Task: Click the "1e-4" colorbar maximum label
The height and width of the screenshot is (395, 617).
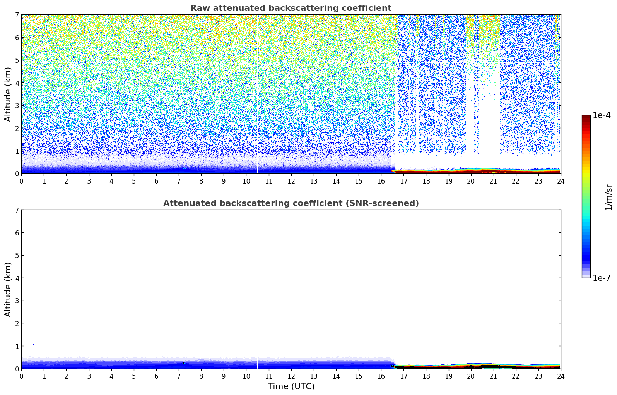Action: coord(602,115)
